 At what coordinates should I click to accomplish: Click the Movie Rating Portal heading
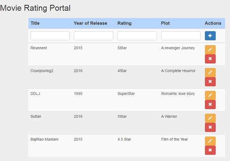[x=35, y=8]
